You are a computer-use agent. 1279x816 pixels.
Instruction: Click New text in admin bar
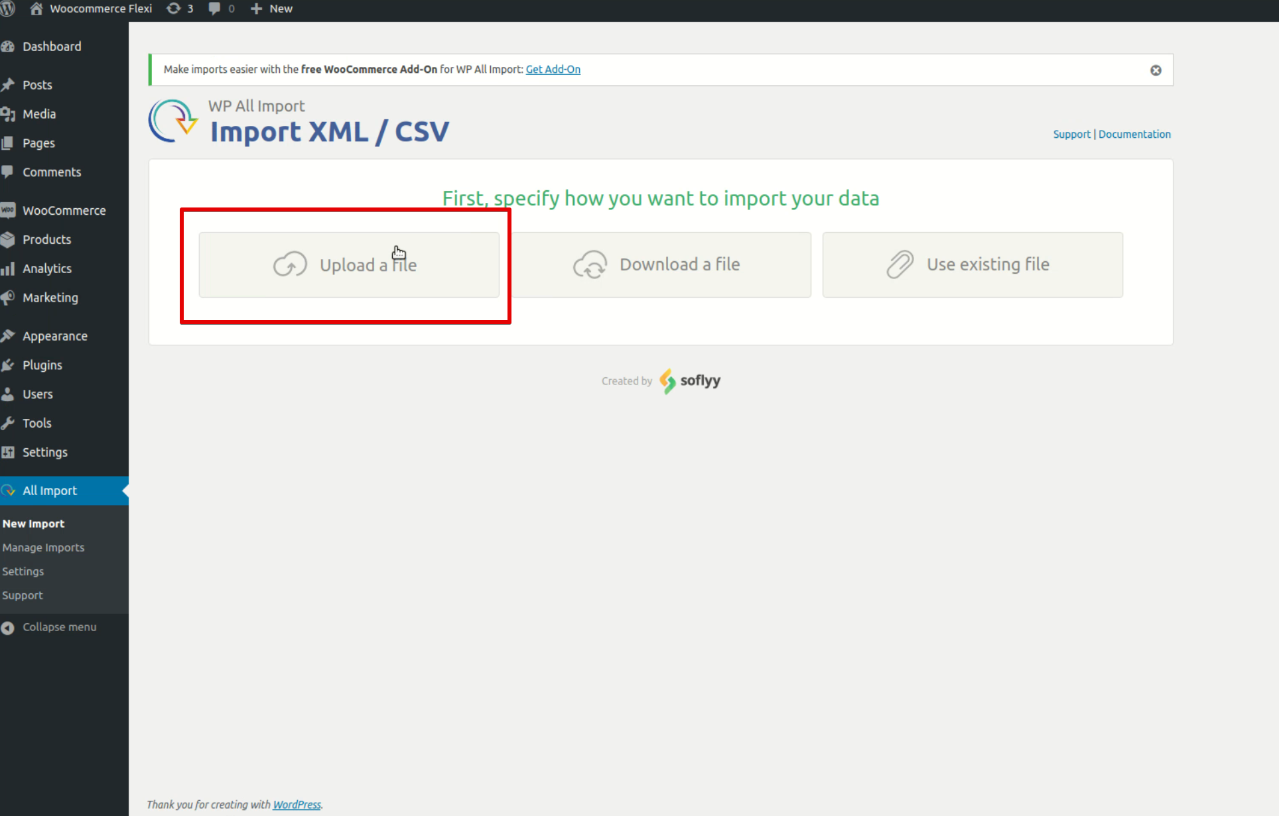click(x=281, y=9)
